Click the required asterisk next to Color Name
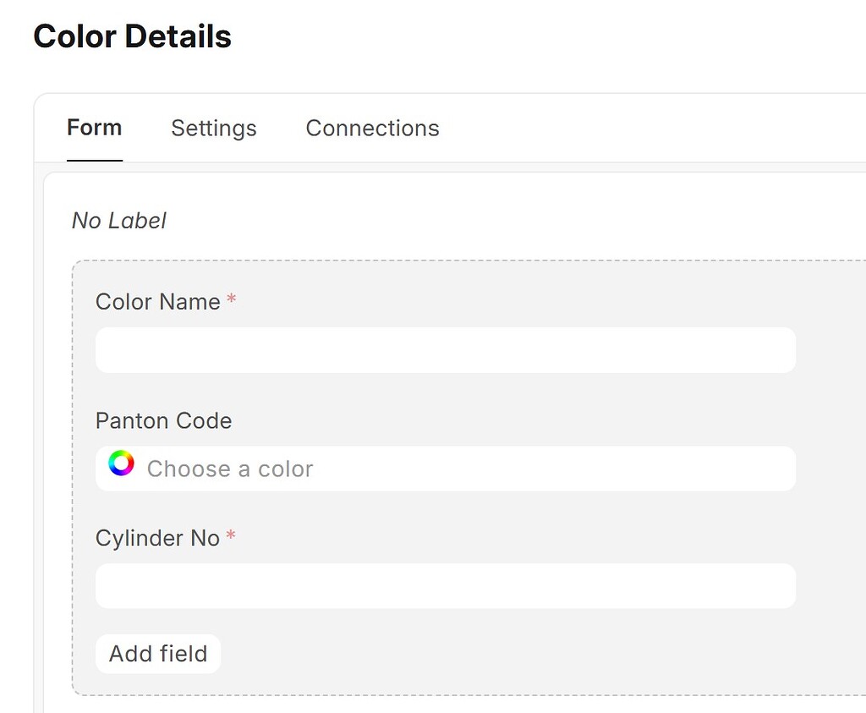 [x=231, y=299]
